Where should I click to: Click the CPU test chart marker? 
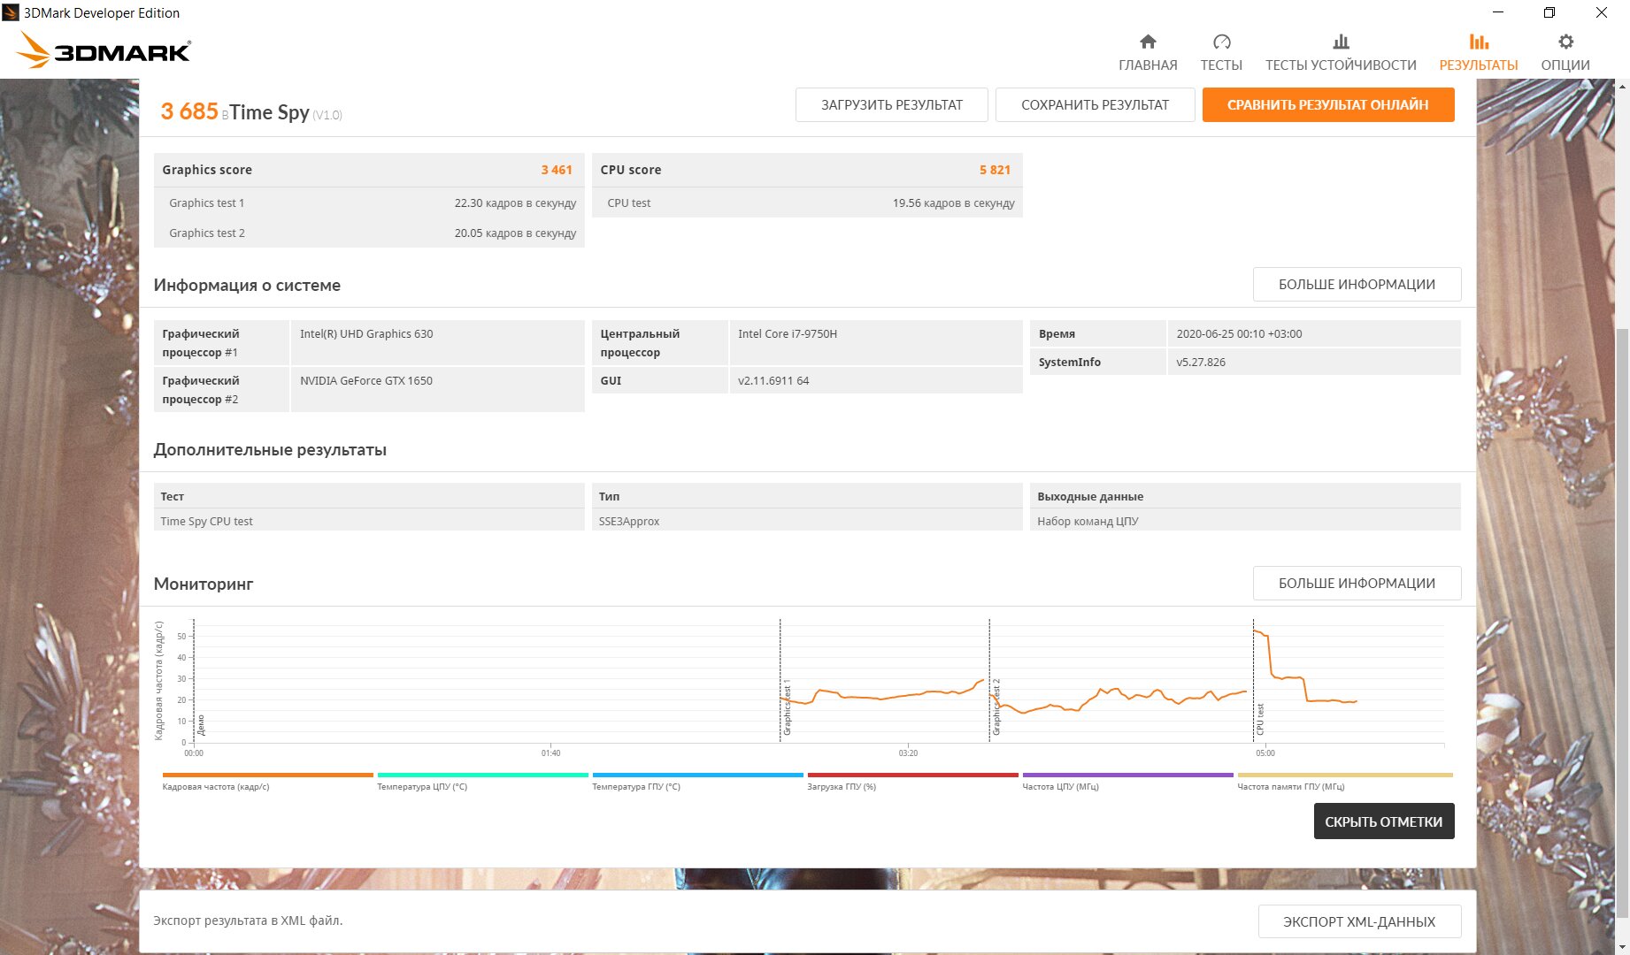(1260, 720)
